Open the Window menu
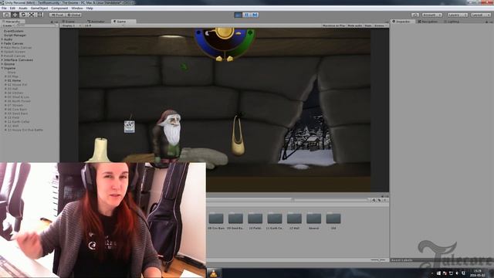 (77, 8)
